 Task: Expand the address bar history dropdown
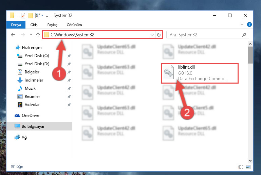pos(152,35)
